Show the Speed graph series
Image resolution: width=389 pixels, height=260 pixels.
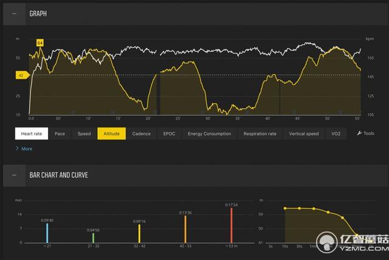[84, 134]
